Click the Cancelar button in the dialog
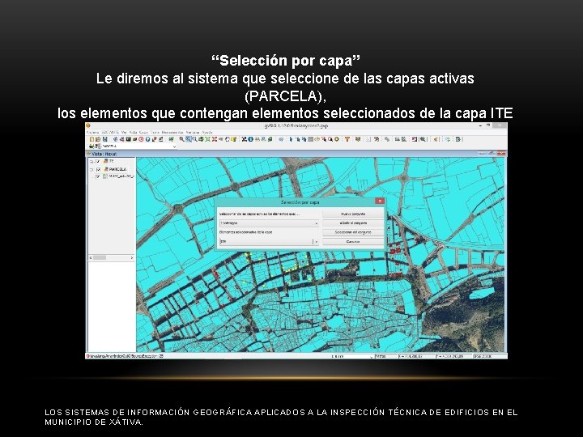Screen dimensions: 583x437 pos(353,241)
